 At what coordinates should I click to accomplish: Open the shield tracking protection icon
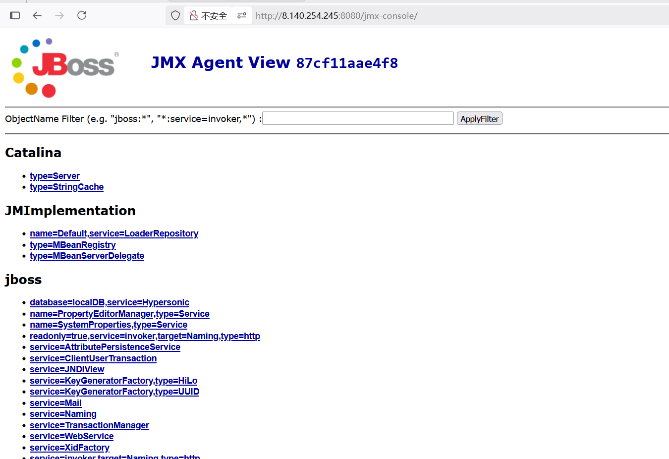[175, 15]
